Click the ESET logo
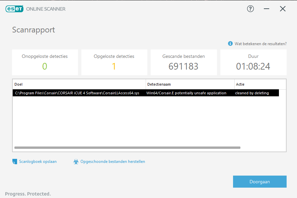The width and height of the screenshot is (297, 198). [14, 9]
